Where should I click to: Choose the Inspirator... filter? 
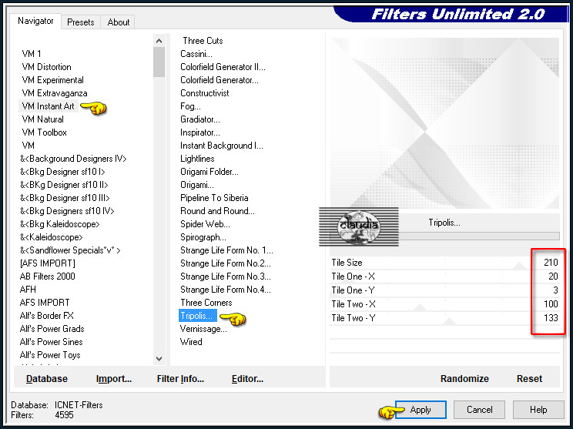click(200, 132)
